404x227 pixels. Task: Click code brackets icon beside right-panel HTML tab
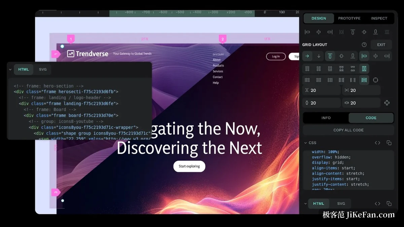tap(377, 203)
